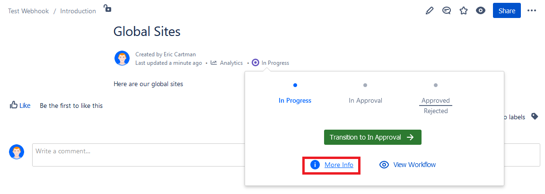Click the page restrictions unlock icon
The width and height of the screenshot is (545, 194).
(x=107, y=9)
